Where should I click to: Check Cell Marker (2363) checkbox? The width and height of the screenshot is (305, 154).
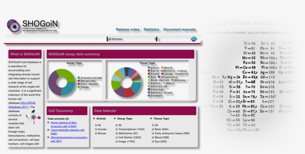(x=117, y=138)
